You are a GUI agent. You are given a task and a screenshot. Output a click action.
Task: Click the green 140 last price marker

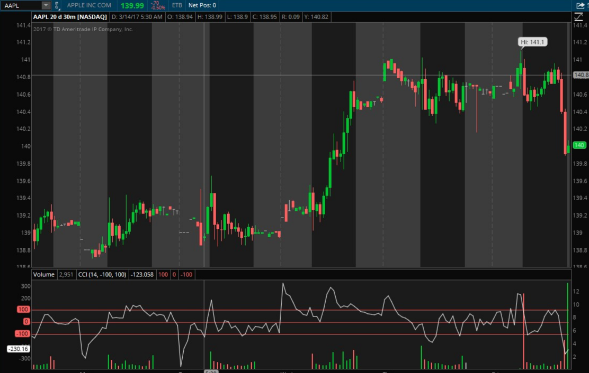(x=579, y=145)
